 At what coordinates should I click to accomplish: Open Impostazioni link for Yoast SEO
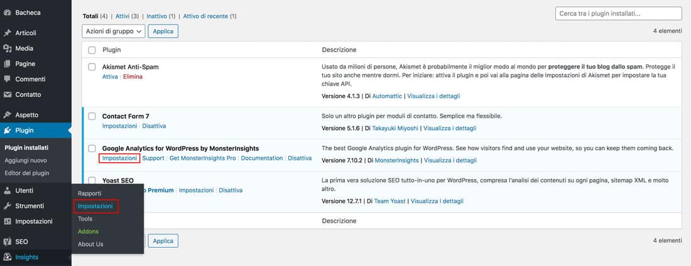pos(196,191)
